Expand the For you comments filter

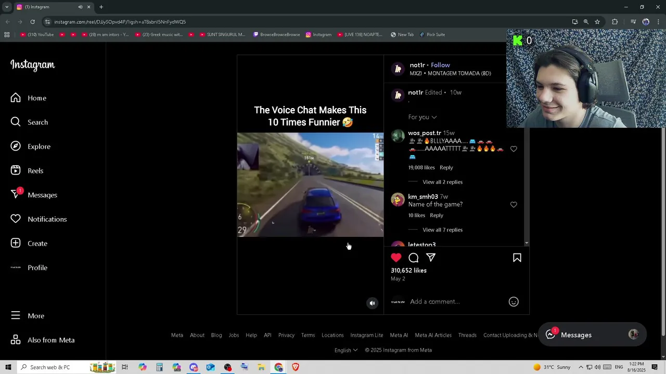point(422,117)
